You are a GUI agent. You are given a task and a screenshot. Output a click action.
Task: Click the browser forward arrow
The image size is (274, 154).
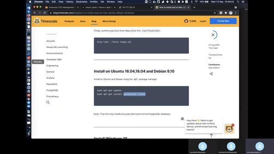click(x=40, y=13)
